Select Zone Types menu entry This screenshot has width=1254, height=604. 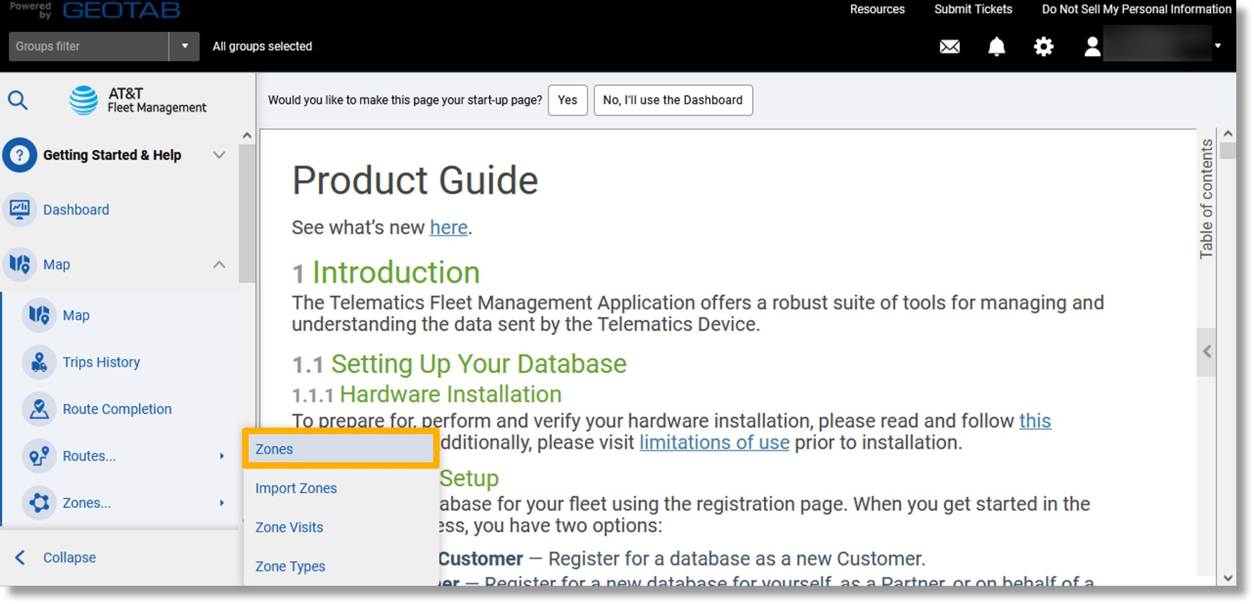click(290, 566)
